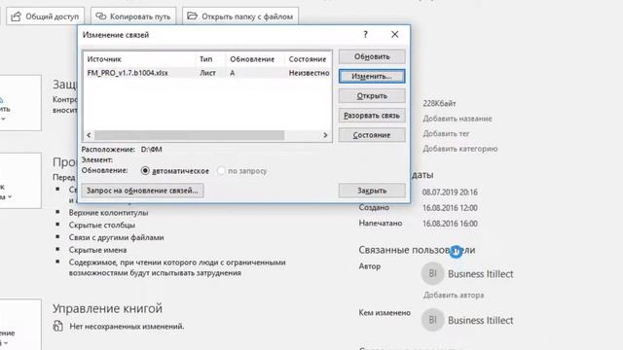Click the Напечатано date 16.08.2016 16:00
Viewport: 623px width, 350px height.
(450, 224)
